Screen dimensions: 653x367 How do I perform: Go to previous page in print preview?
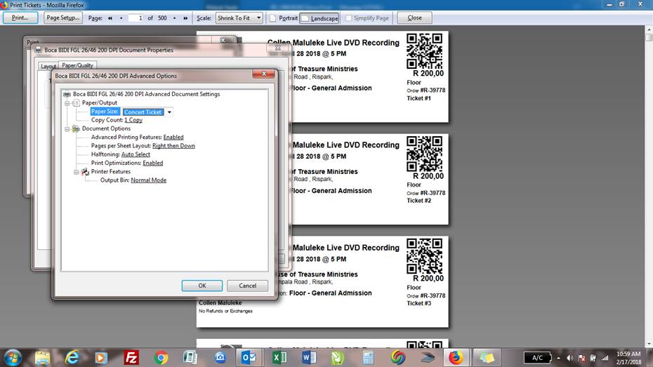click(x=121, y=18)
